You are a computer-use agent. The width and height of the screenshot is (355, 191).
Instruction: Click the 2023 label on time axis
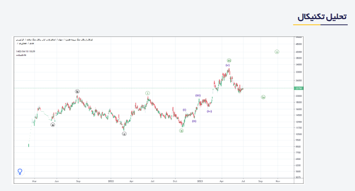pyautogui.click(x=200, y=181)
